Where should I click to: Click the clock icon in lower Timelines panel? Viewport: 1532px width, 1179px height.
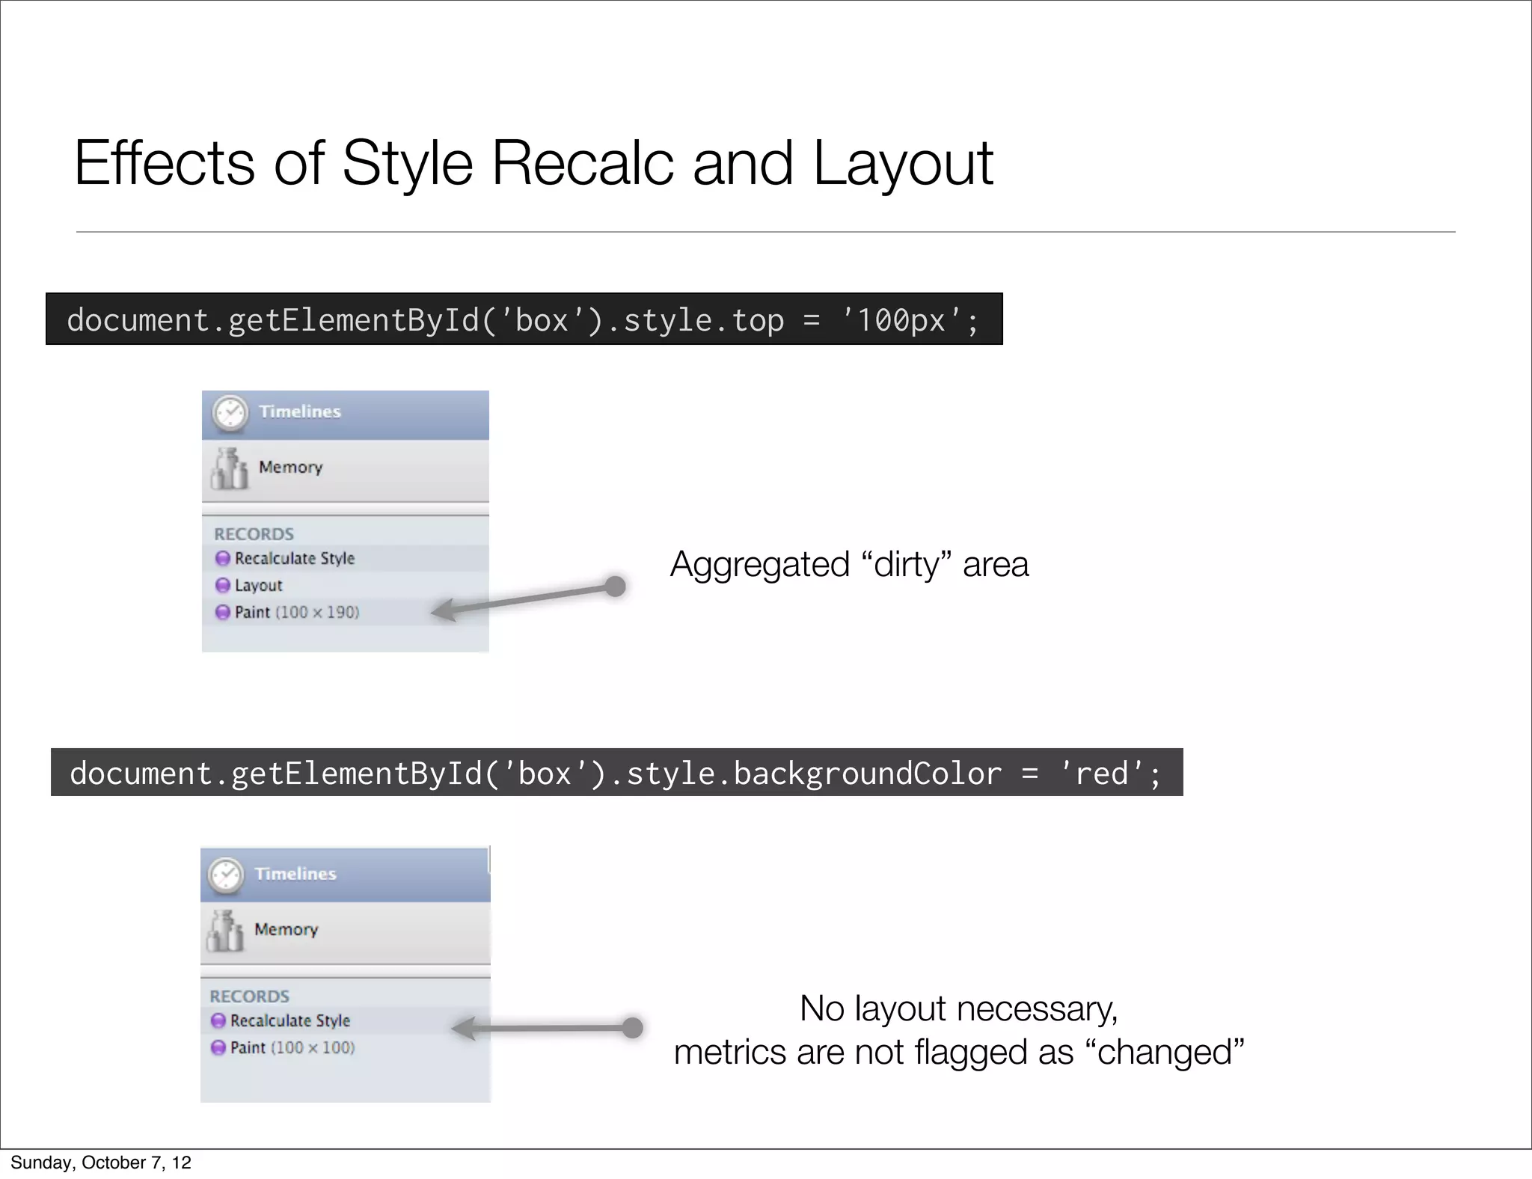(x=225, y=875)
